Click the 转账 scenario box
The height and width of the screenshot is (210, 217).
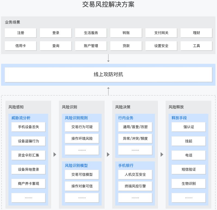(x=126, y=33)
